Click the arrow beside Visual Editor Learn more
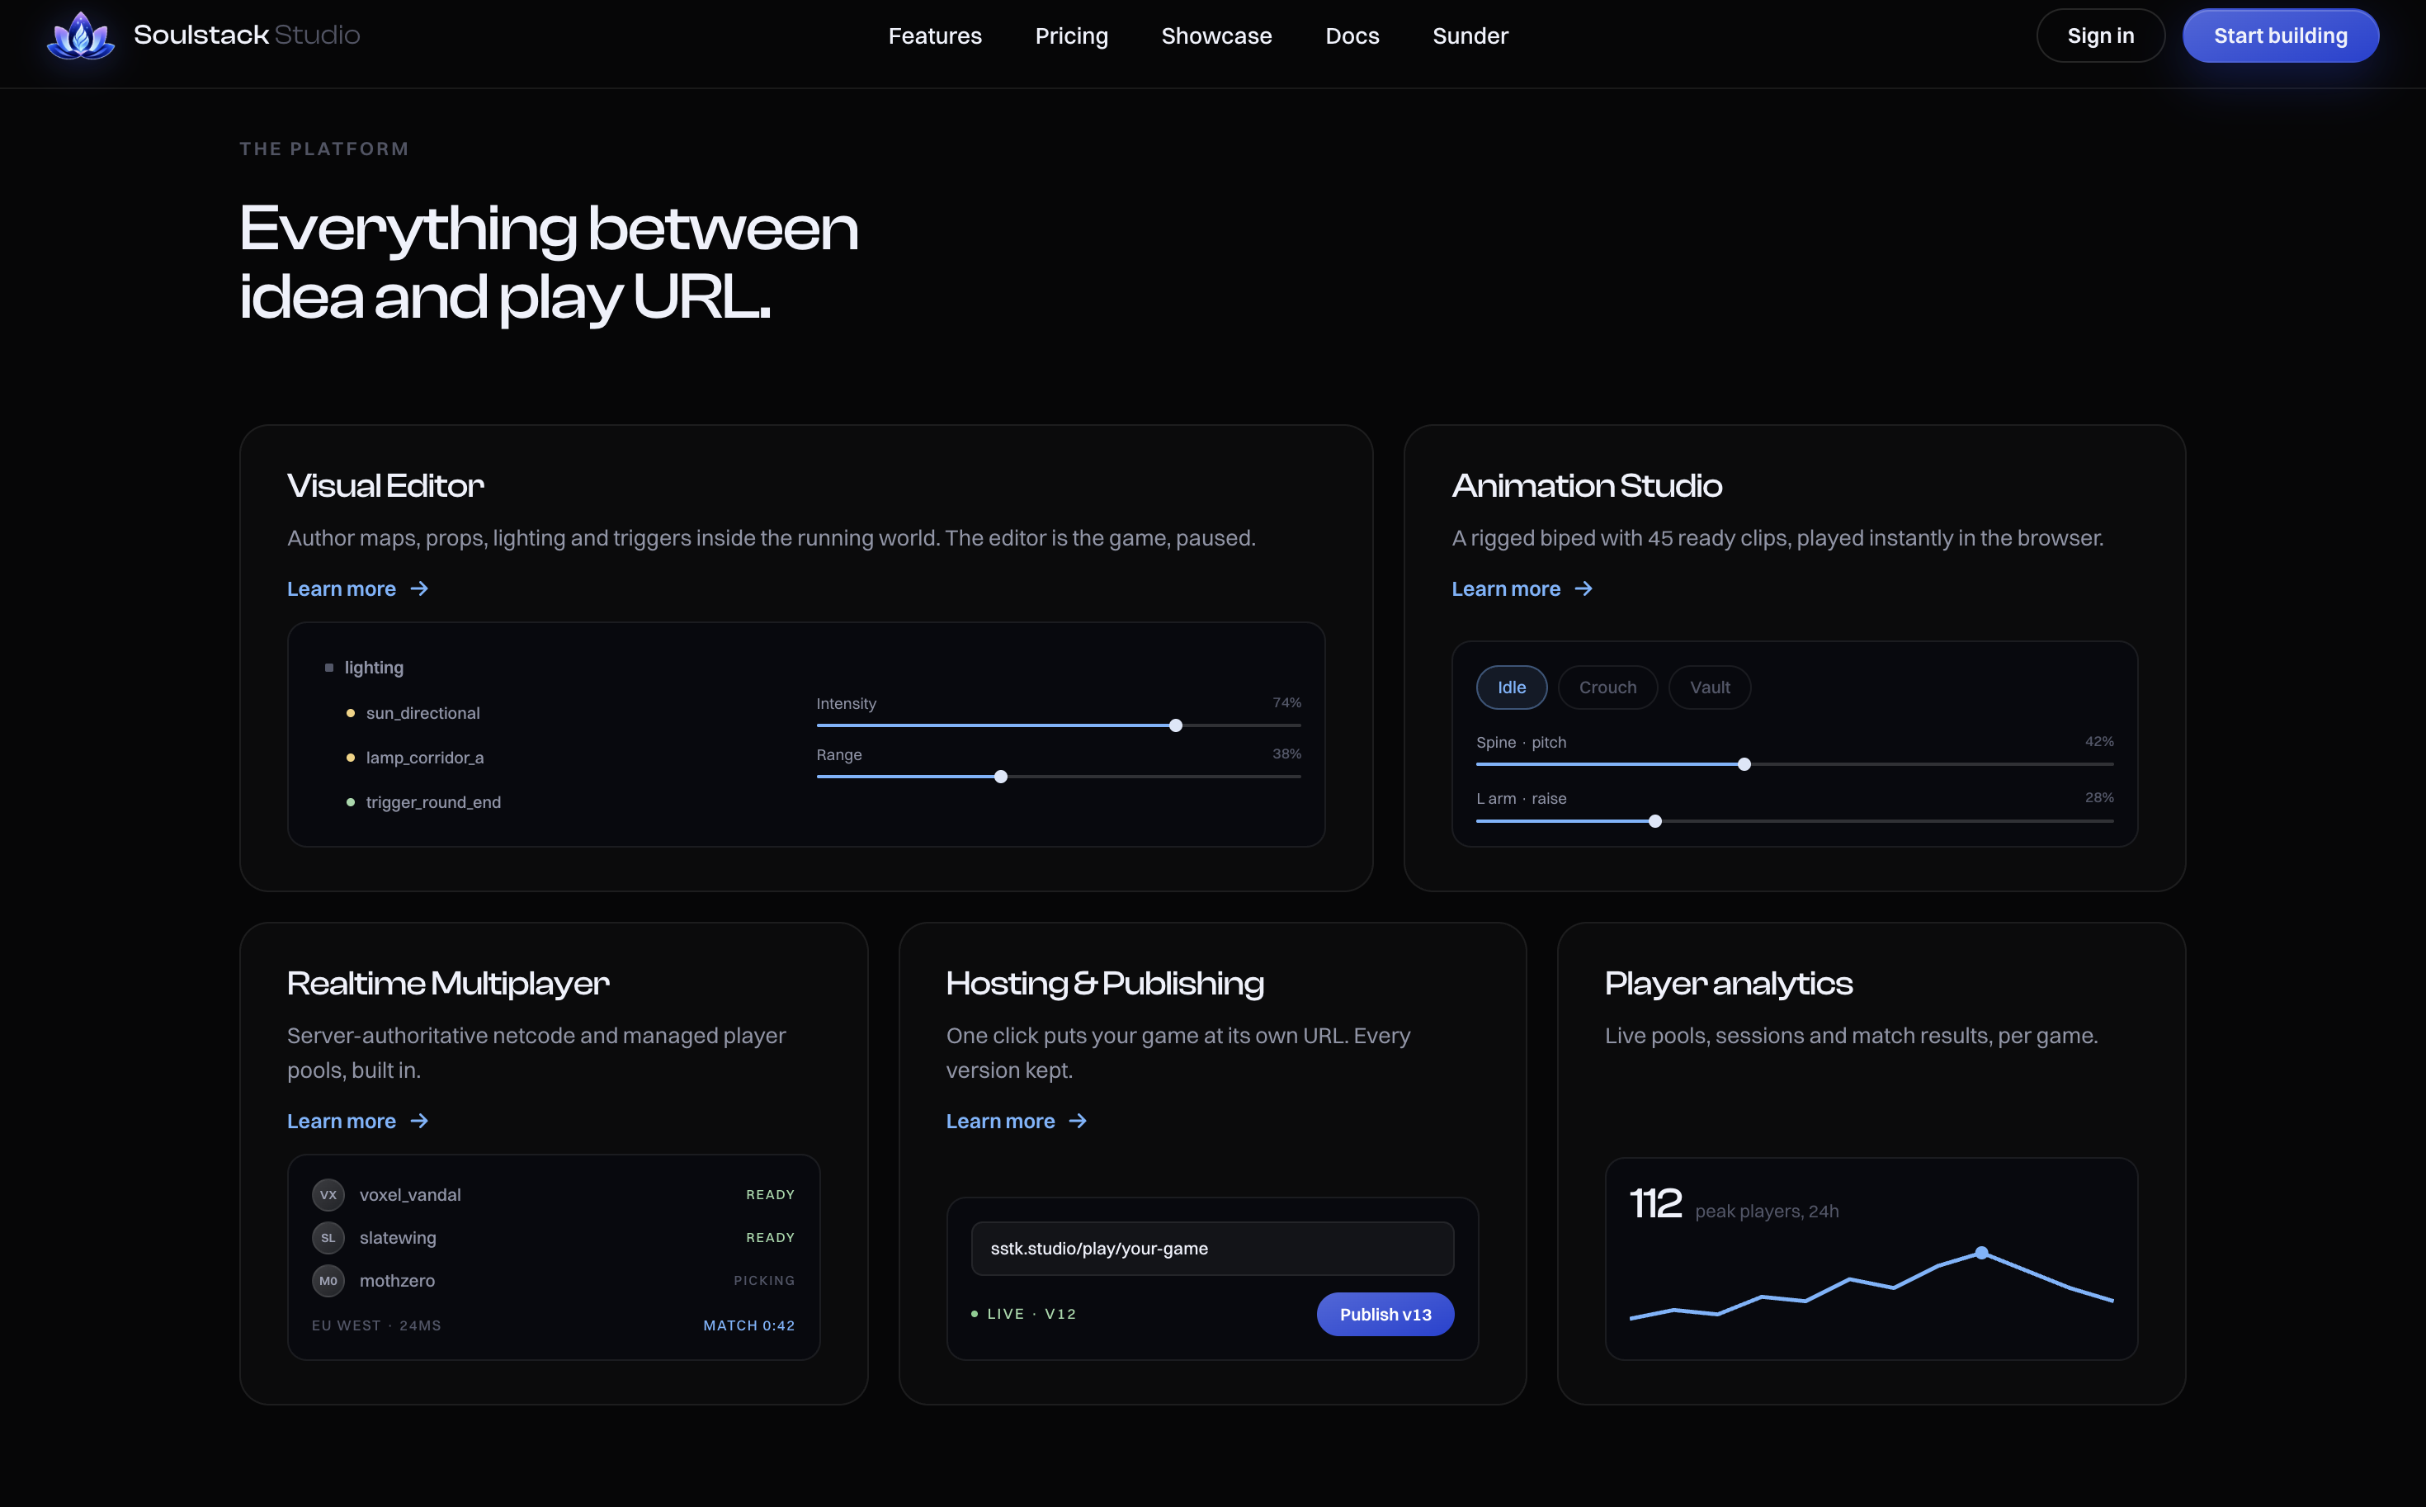This screenshot has width=2426, height=1507. (x=419, y=589)
